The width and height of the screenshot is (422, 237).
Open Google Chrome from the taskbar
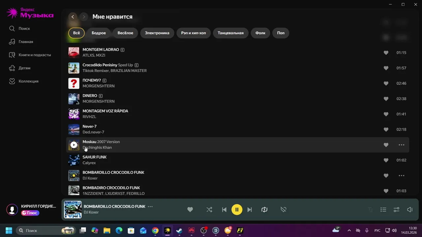pyautogui.click(x=155, y=230)
